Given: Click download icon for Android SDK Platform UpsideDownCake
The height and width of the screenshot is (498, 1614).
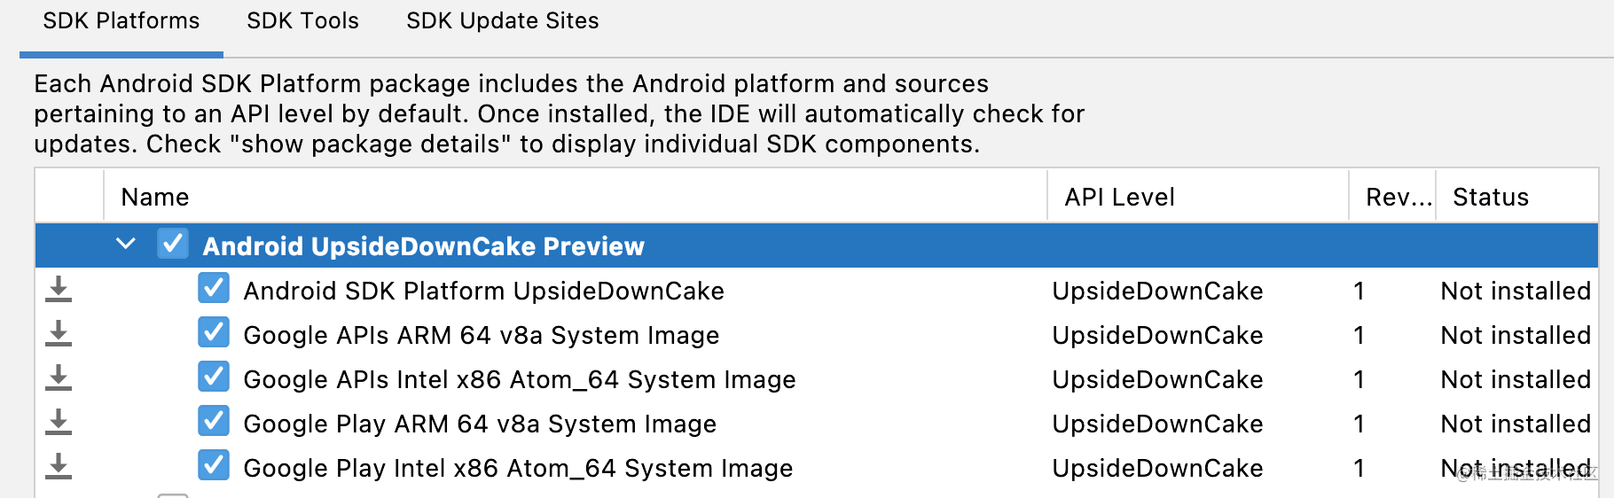Looking at the screenshot, I should 59,289.
